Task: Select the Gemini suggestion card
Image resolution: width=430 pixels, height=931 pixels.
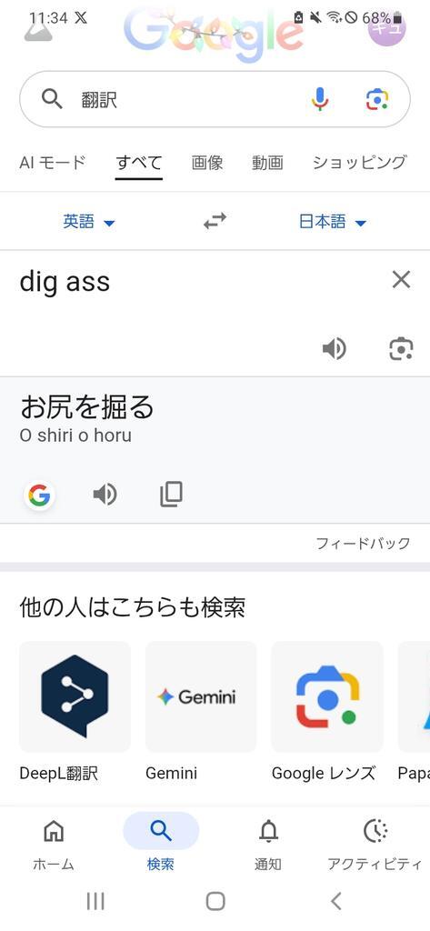Action: pyautogui.click(x=201, y=713)
